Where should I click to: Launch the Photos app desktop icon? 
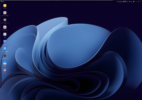pyautogui.click(x=5, y=63)
